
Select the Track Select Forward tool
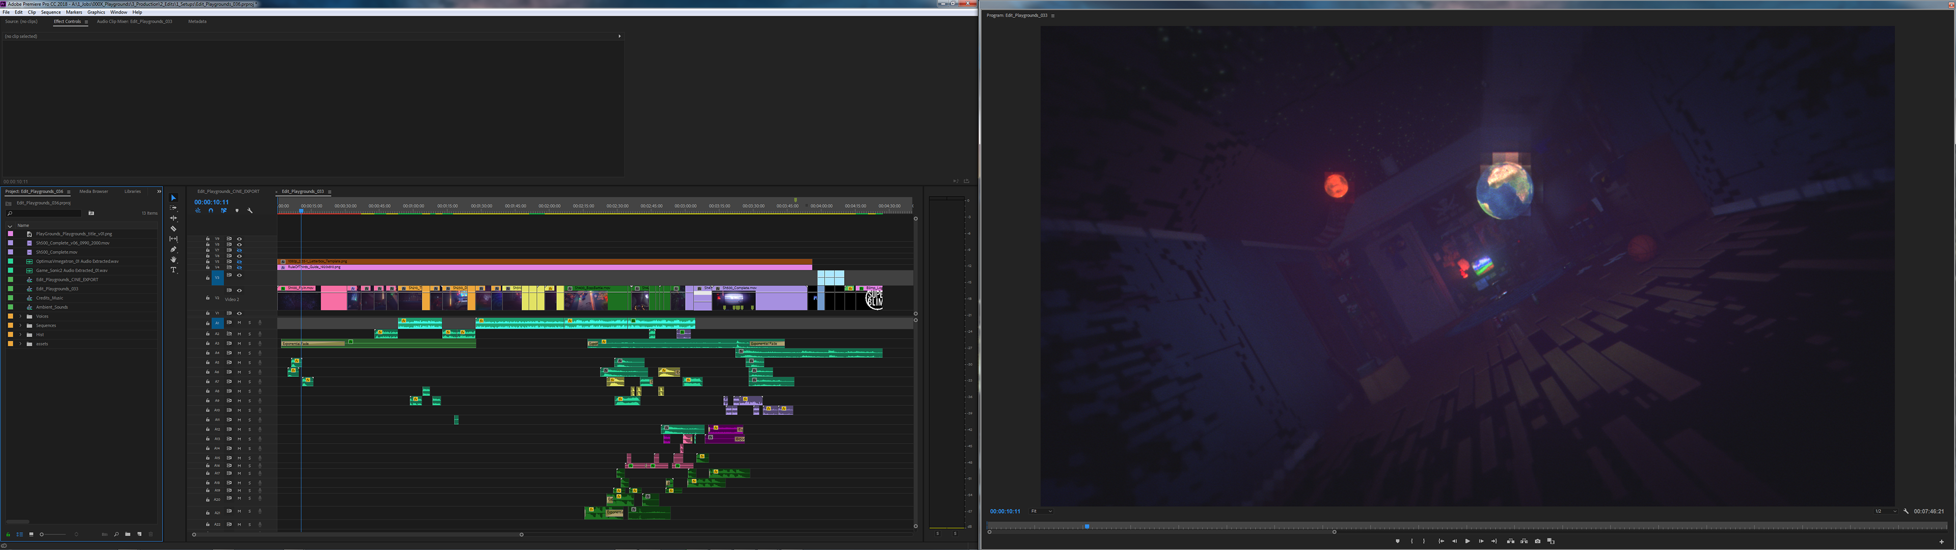pyautogui.click(x=173, y=207)
